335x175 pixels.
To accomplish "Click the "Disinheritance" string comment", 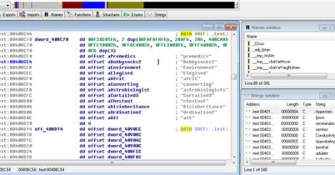I will pos(203,106).
